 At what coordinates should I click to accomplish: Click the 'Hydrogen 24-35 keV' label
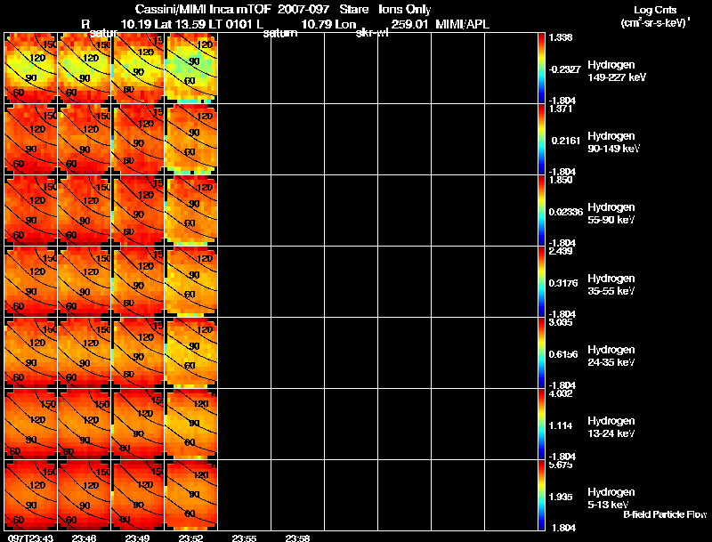pos(611,356)
